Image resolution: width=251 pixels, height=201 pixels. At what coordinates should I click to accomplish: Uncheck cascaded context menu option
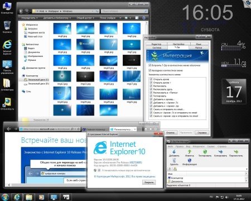click(x=149, y=70)
